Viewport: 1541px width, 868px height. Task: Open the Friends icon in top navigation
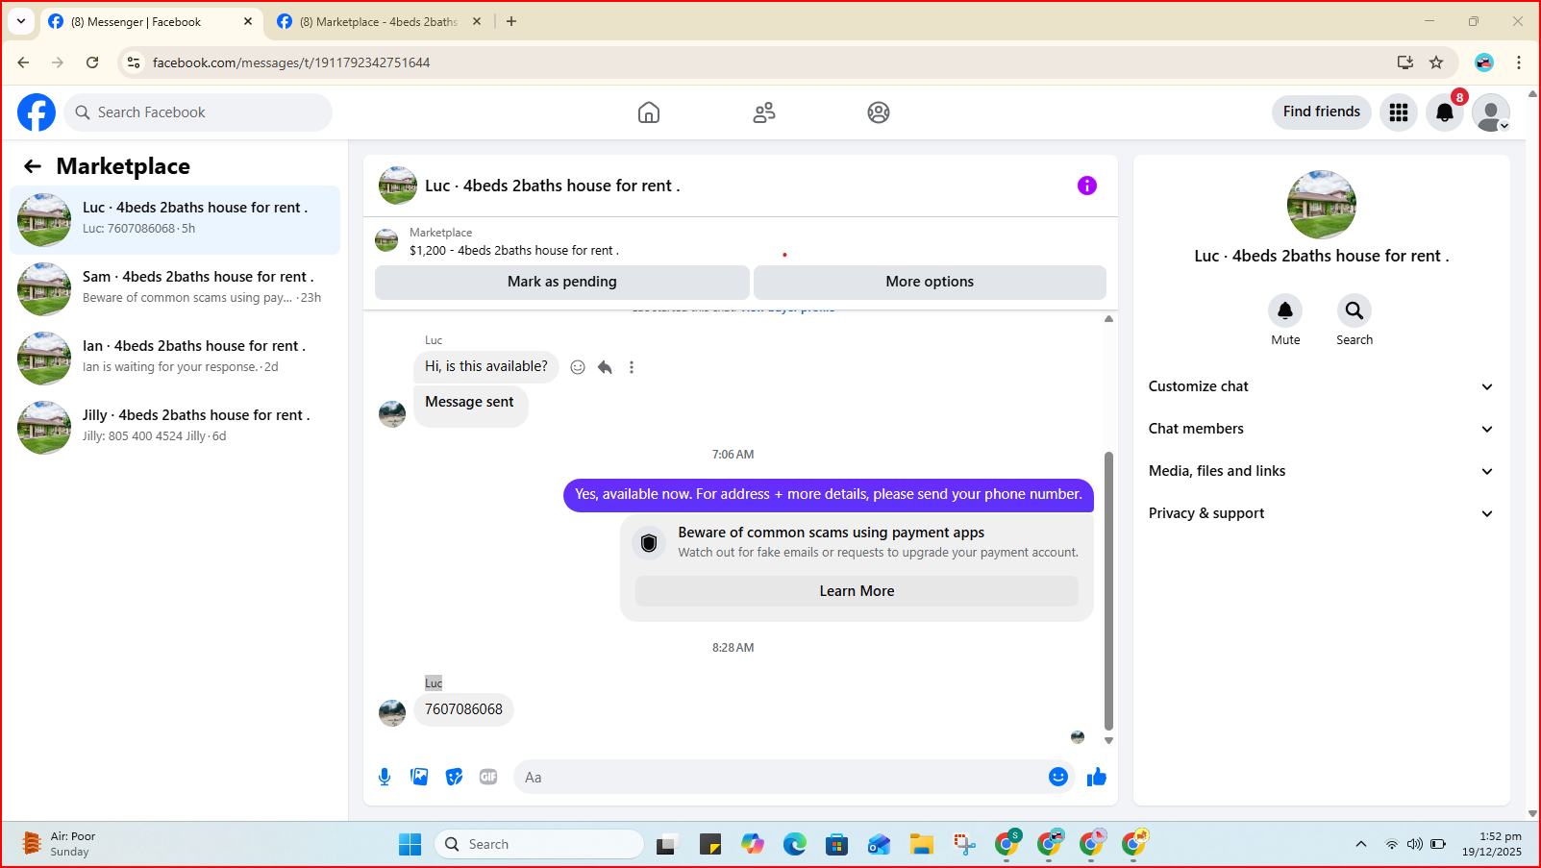[x=764, y=112]
